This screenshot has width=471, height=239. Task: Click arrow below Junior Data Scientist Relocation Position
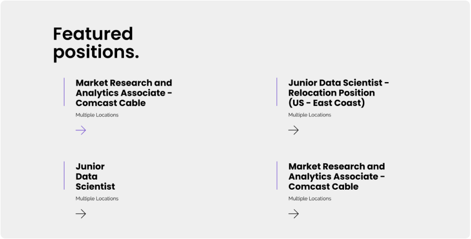tap(294, 130)
